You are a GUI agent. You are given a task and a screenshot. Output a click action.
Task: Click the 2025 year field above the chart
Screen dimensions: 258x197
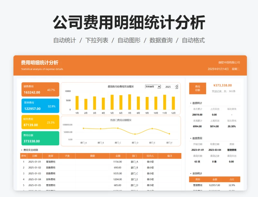[x=168, y=87]
